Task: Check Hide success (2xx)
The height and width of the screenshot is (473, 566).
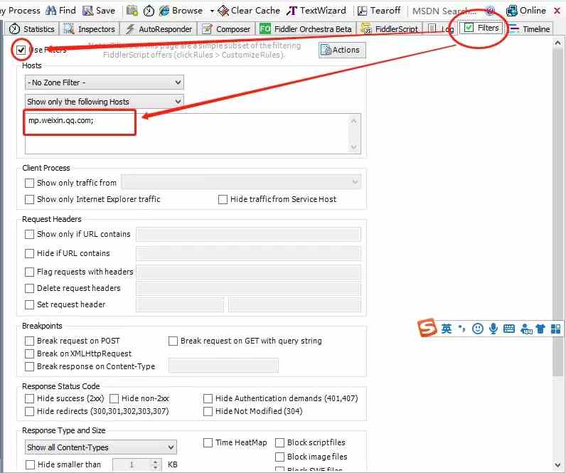Action: (x=30, y=398)
